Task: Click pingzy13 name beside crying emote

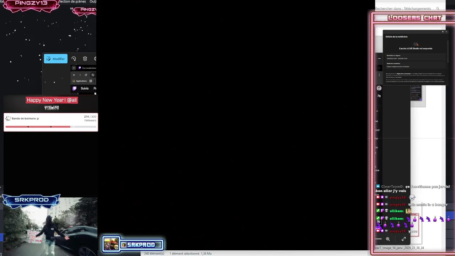Action: click(398, 197)
